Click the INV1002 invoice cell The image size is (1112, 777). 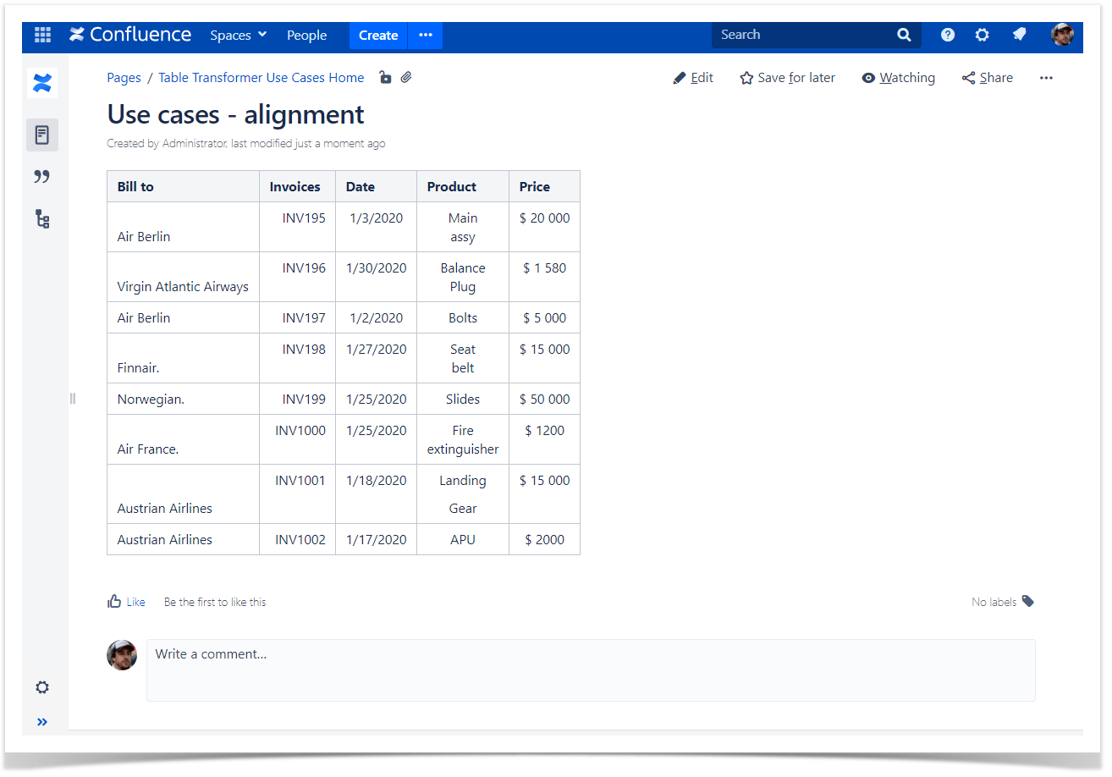[297, 539]
